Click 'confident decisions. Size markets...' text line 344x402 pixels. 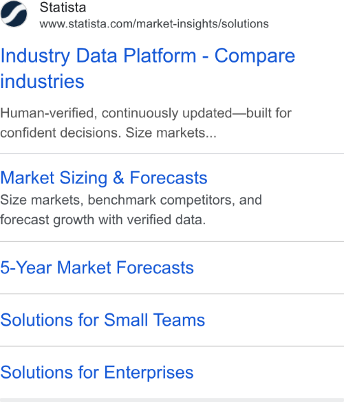click(x=108, y=133)
